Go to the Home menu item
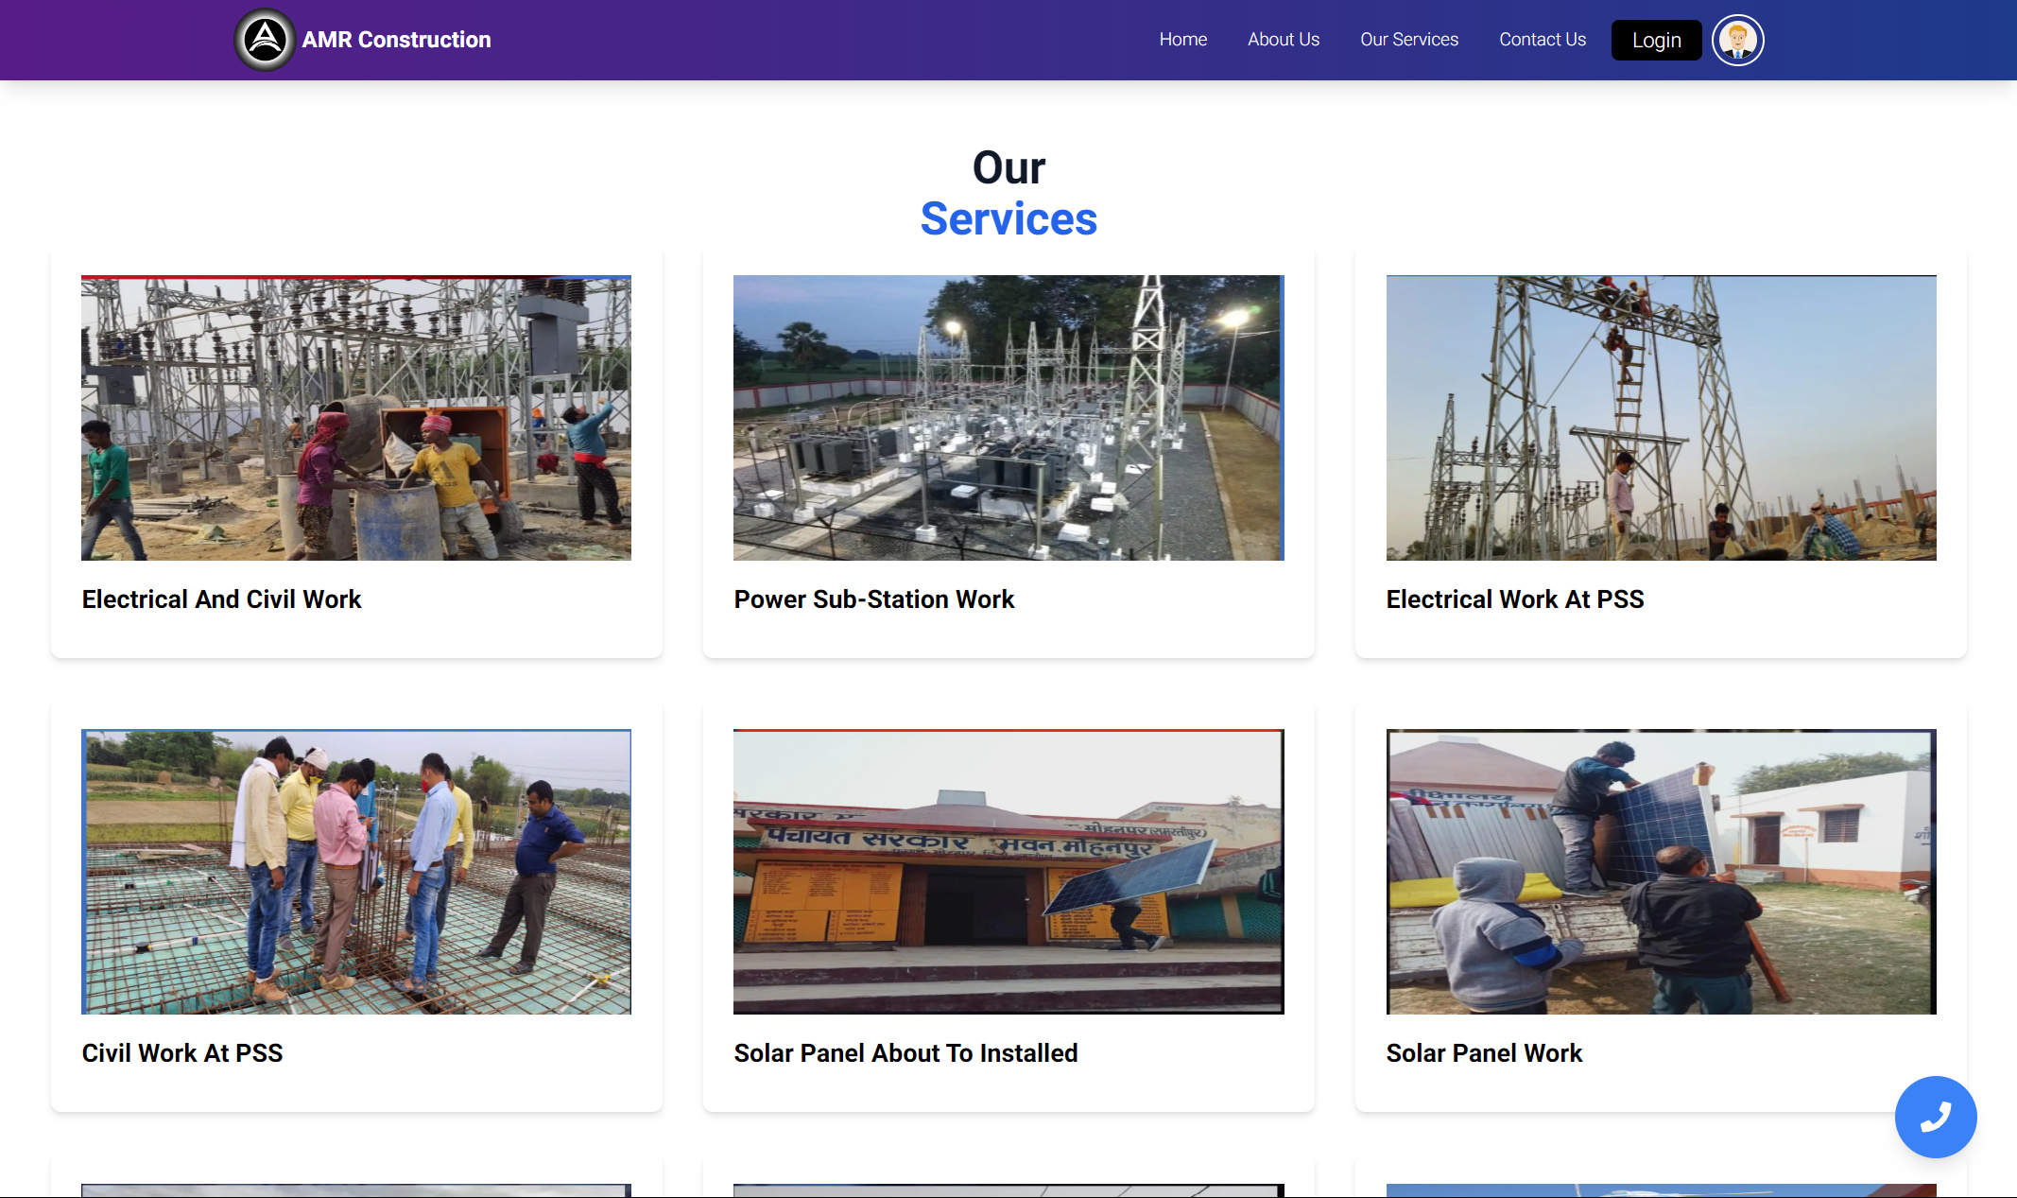Image resolution: width=2017 pixels, height=1198 pixels. pyautogui.click(x=1182, y=40)
